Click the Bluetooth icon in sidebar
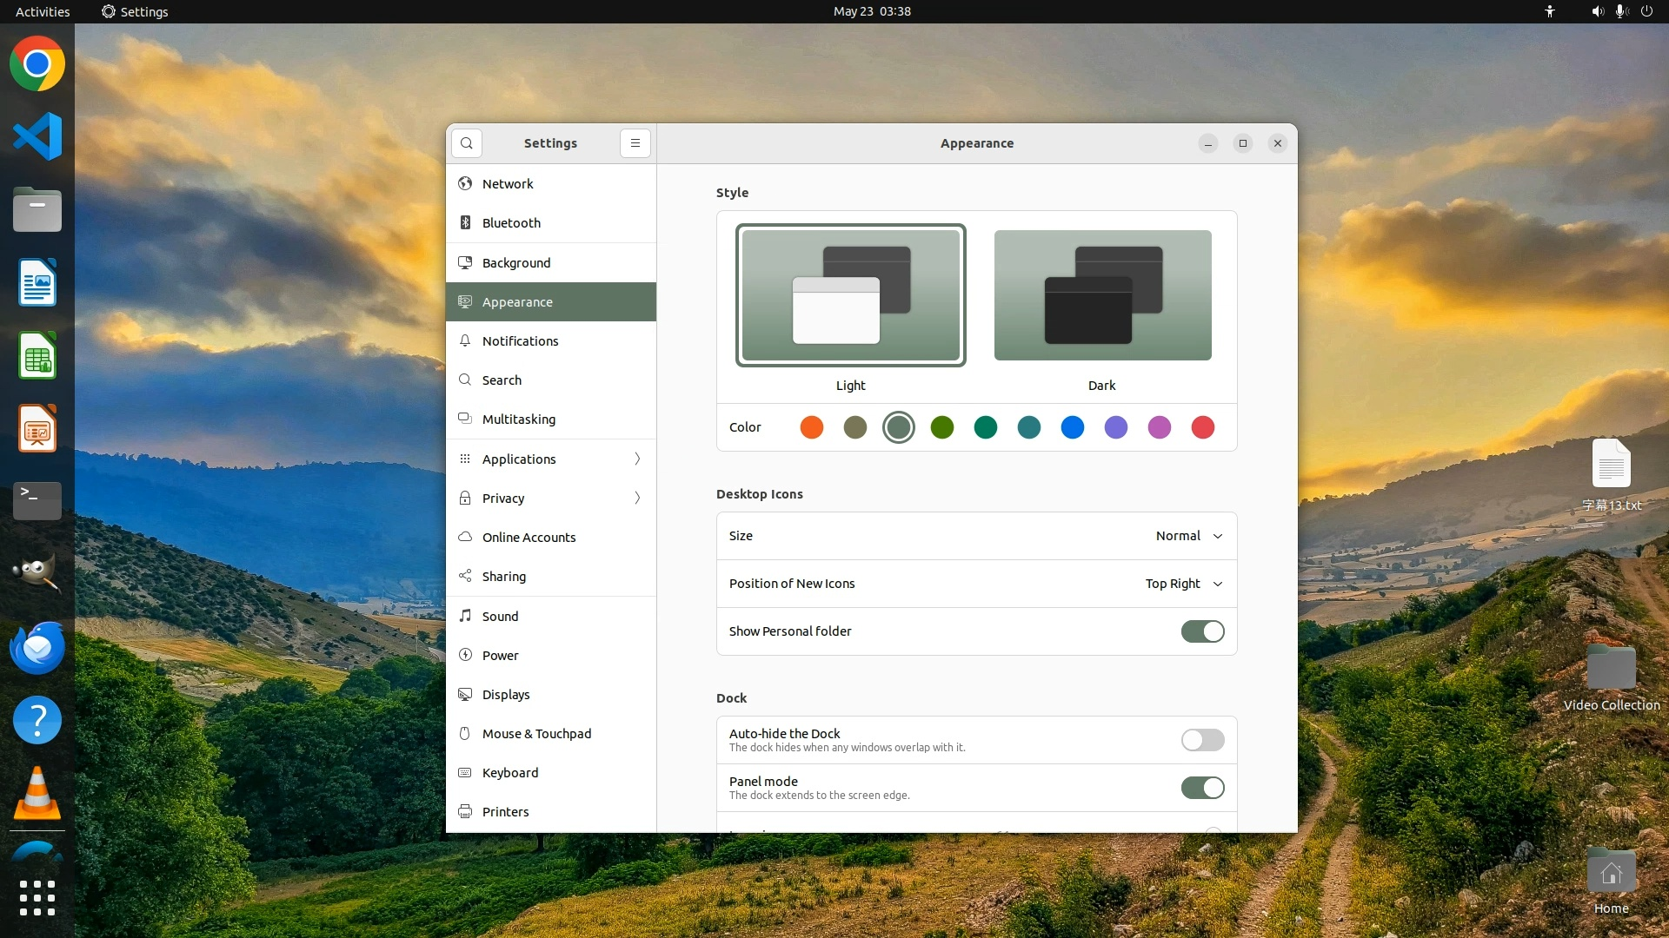 [x=465, y=223]
